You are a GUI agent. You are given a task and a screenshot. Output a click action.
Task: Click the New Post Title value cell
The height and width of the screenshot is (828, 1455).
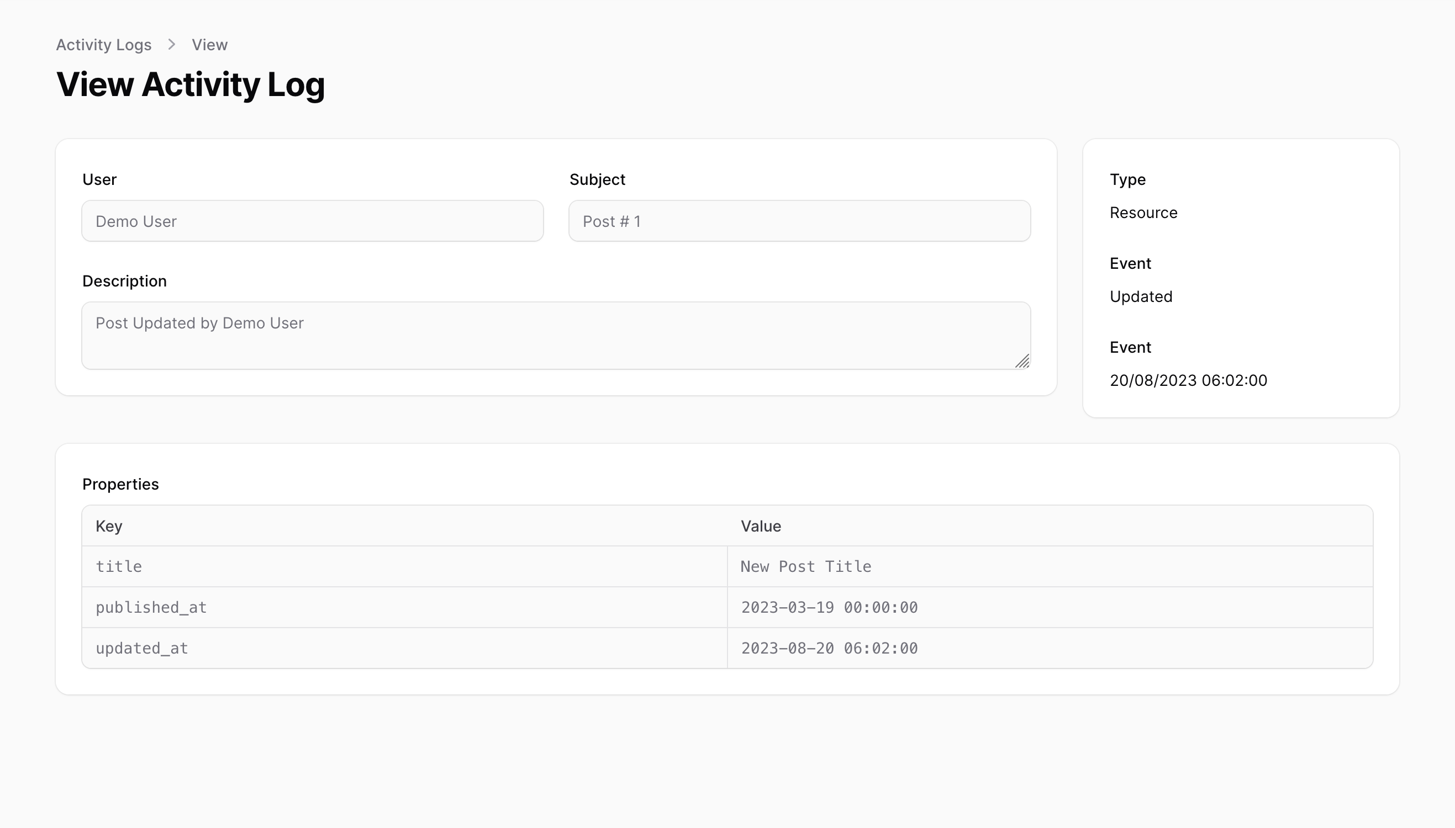point(1050,566)
